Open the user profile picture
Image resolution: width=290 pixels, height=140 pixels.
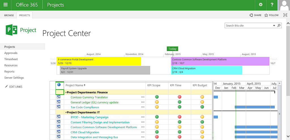tap(284, 5)
